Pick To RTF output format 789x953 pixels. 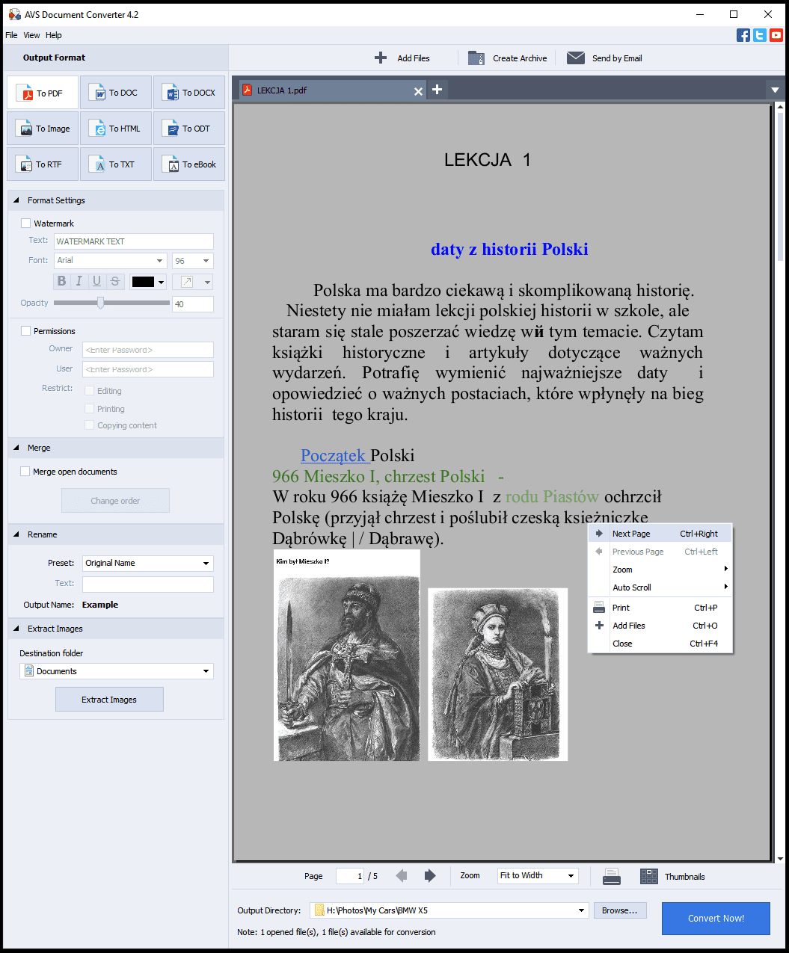click(x=43, y=164)
